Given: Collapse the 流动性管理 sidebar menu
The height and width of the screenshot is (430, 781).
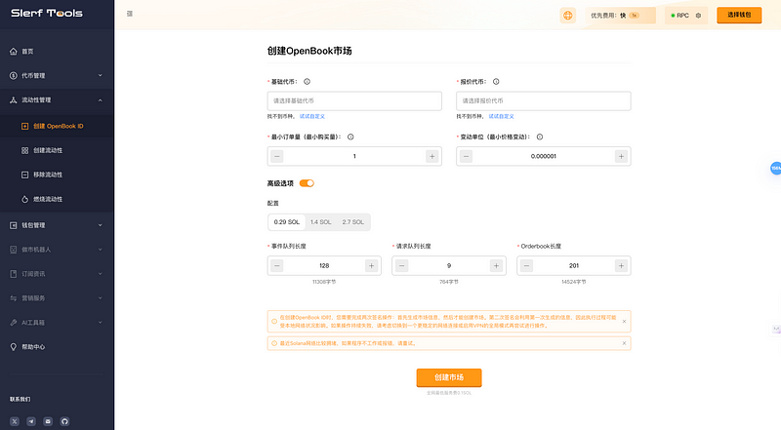Looking at the screenshot, I should [57, 100].
